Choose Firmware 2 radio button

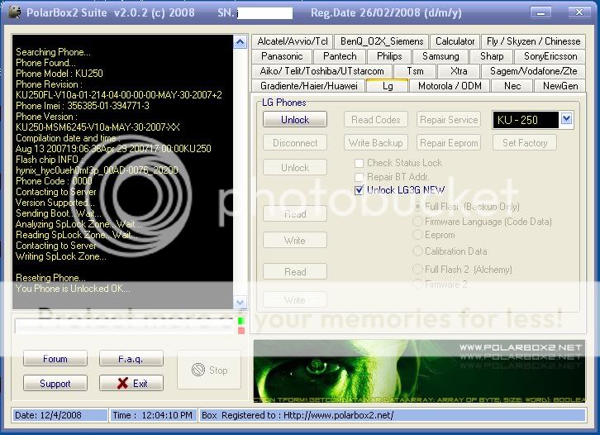[417, 284]
